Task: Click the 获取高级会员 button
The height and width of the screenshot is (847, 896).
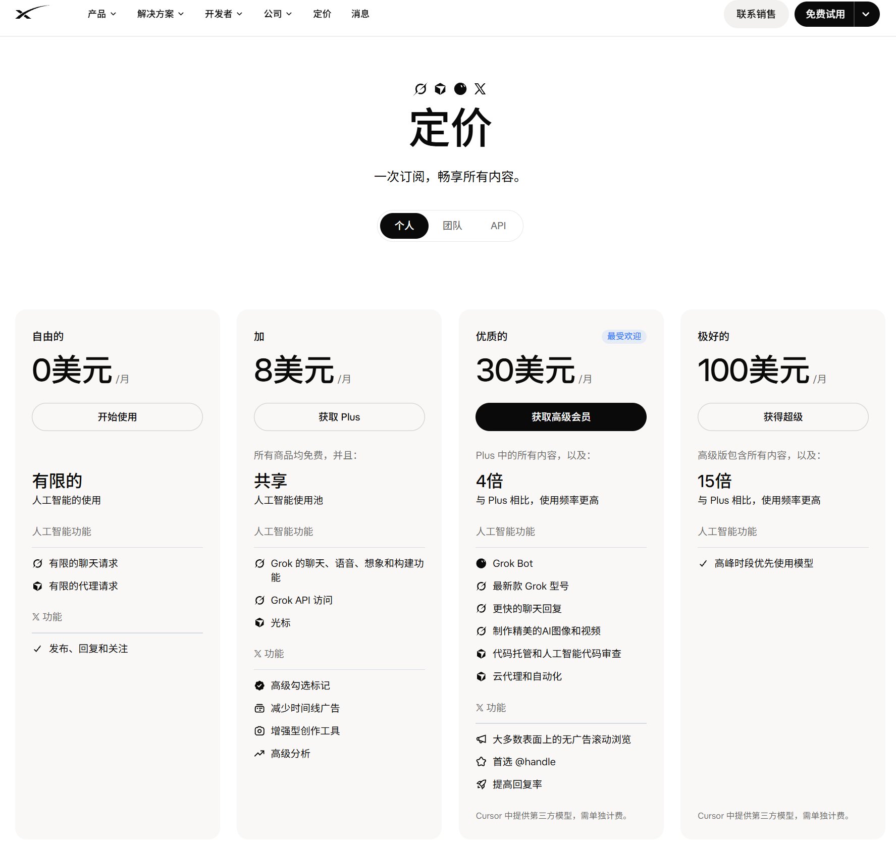Action: click(561, 417)
